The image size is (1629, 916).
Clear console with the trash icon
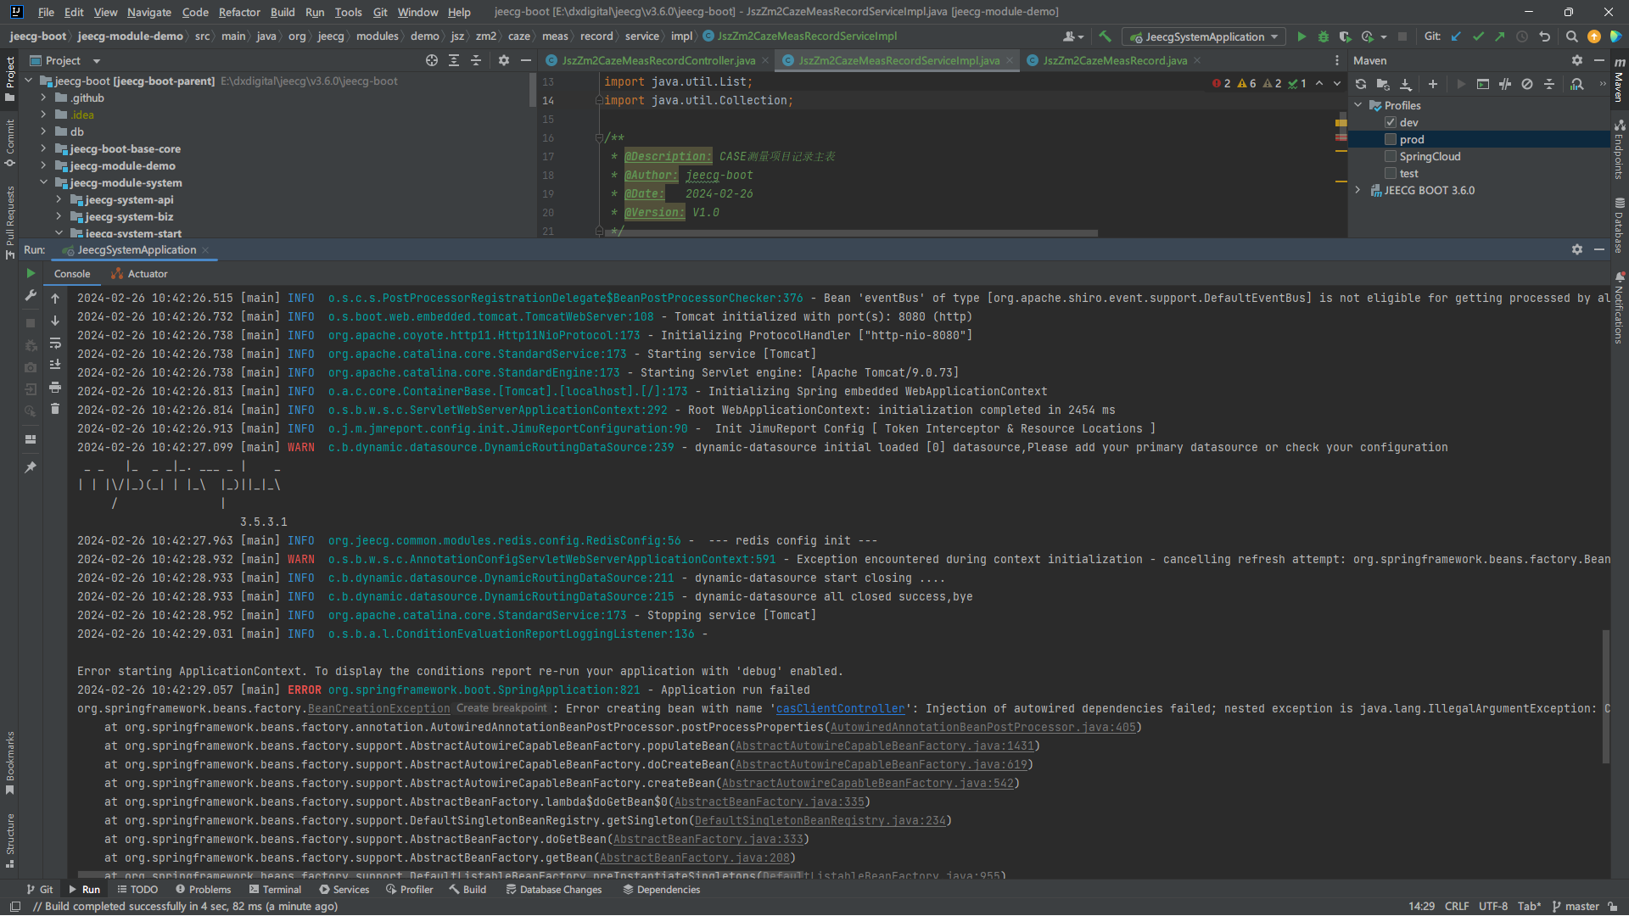[55, 409]
